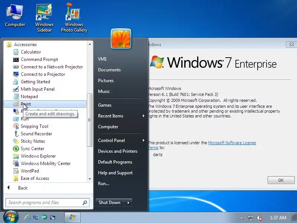Click the programs list scrollbar thumb

coord(89,120)
